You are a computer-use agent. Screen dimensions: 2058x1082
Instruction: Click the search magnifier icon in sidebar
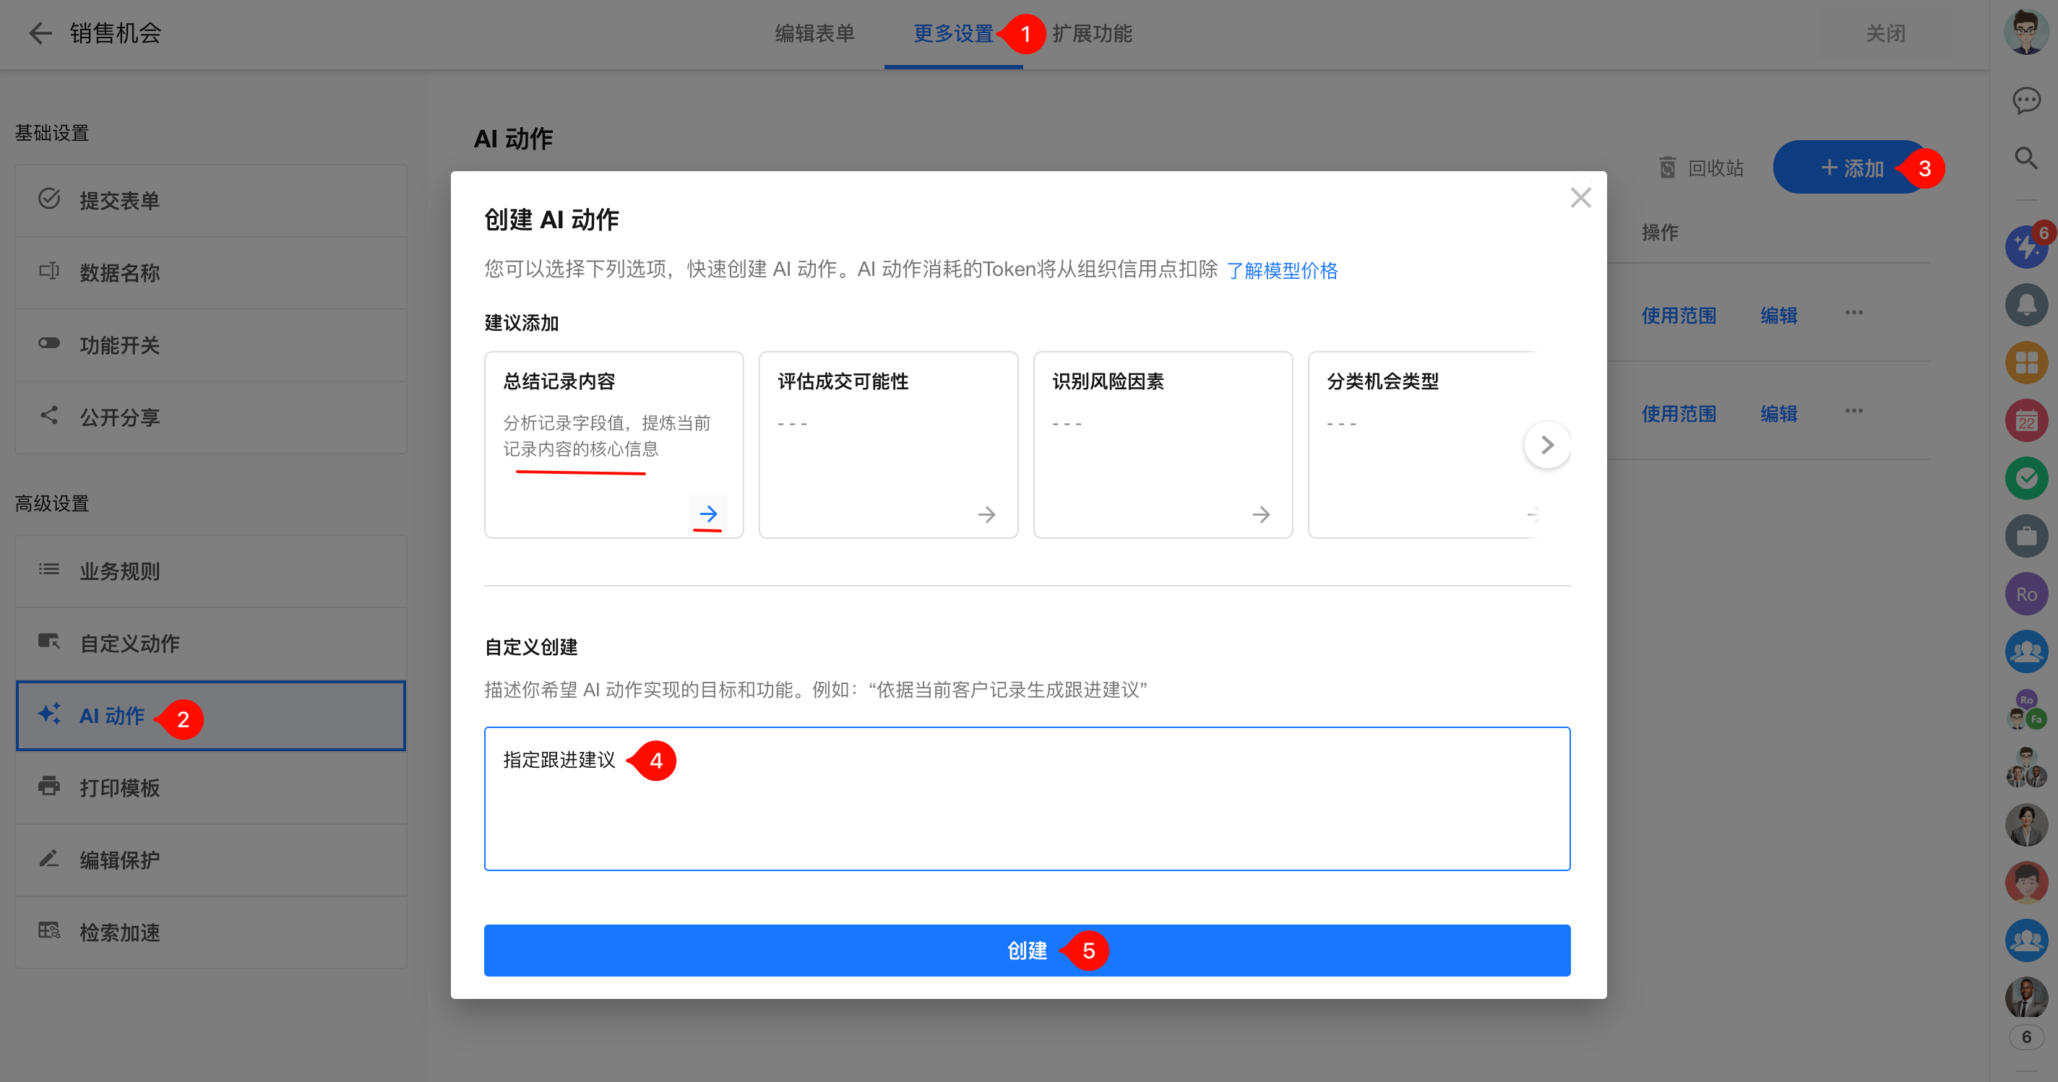tap(2025, 158)
